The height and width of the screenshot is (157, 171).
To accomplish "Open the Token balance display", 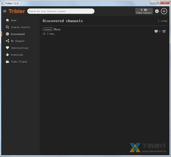I will pos(144,11).
